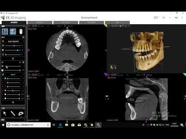Screen dimensions: 186x139
Task: Open the help question mark in the title bar
Action: tap(182, 18)
